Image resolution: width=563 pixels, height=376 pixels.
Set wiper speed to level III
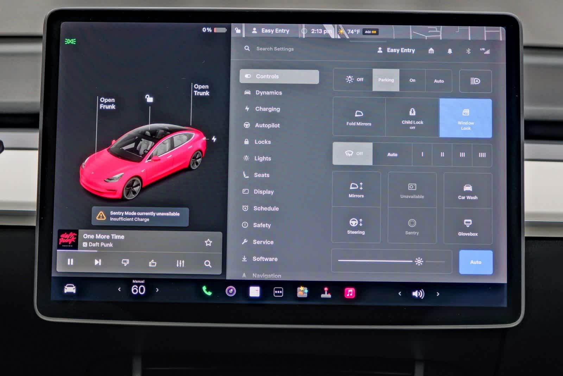coord(462,155)
